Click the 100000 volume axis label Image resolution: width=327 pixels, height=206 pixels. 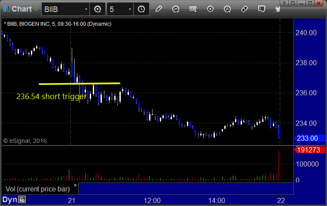pyautogui.click(x=307, y=164)
